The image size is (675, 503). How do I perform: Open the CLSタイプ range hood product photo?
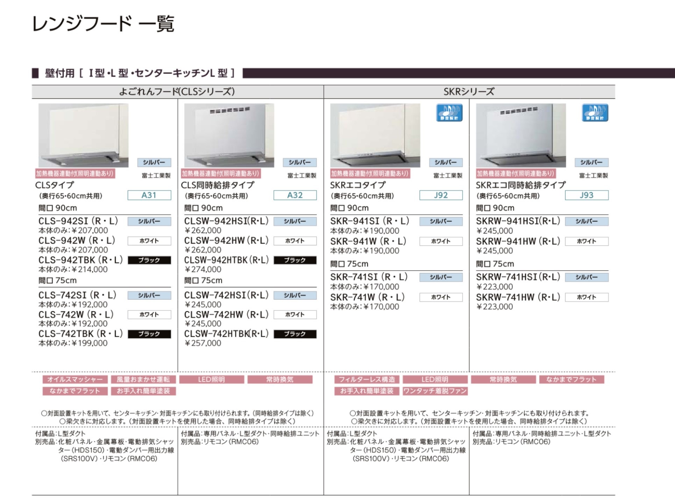83,135
